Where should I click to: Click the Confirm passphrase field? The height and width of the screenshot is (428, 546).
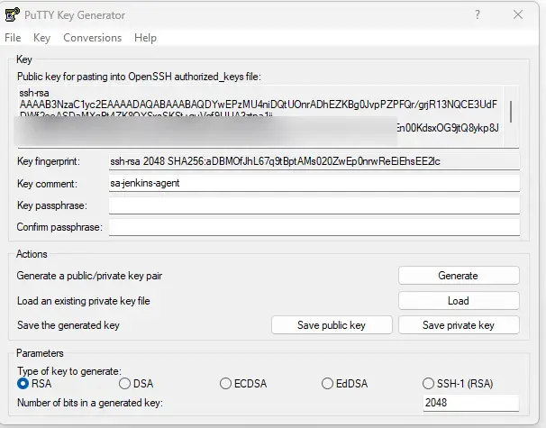(314, 227)
